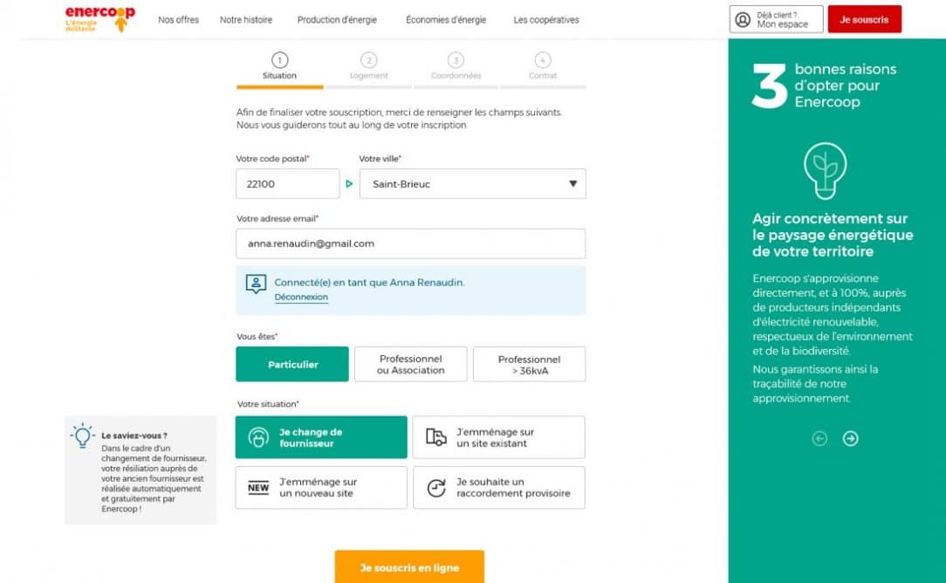Click the connected user badge icon
This screenshot has width=946, height=583.
(x=256, y=284)
